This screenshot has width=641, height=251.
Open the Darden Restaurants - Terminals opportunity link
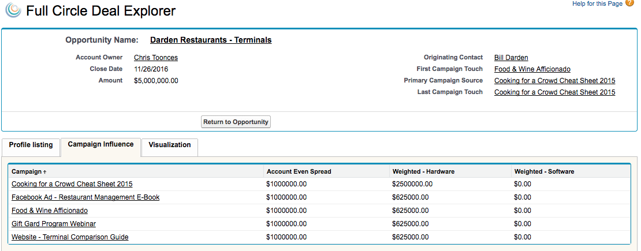click(x=211, y=40)
